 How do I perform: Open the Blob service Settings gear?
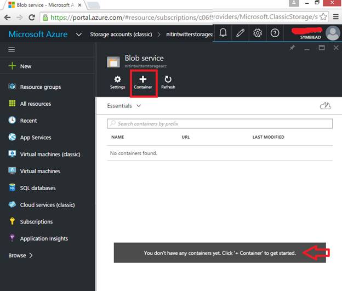(x=117, y=82)
